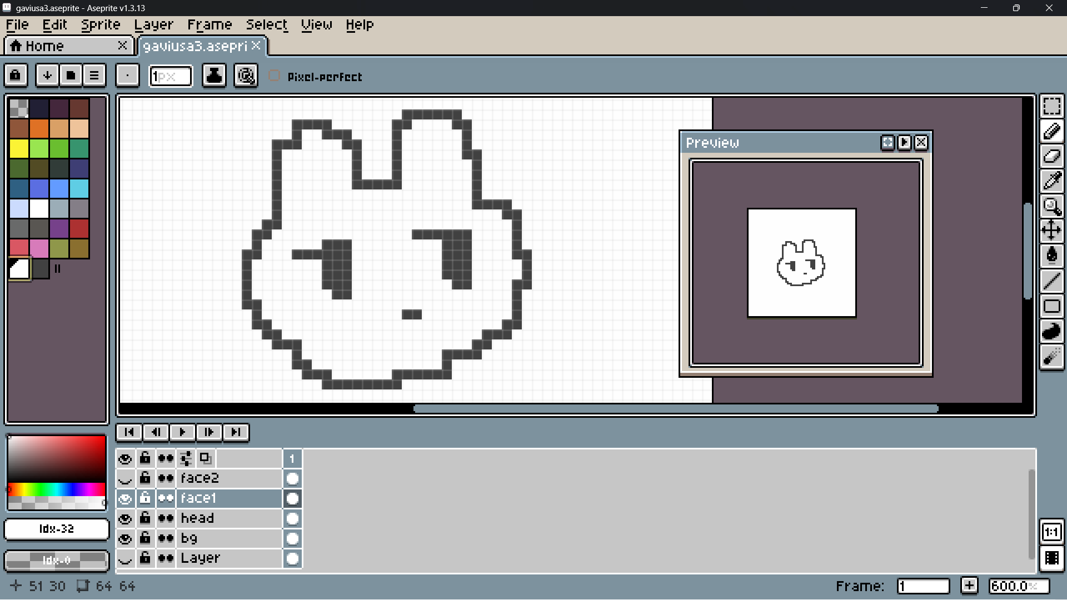Select the head layer name
The width and height of the screenshot is (1067, 600).
tap(229, 518)
